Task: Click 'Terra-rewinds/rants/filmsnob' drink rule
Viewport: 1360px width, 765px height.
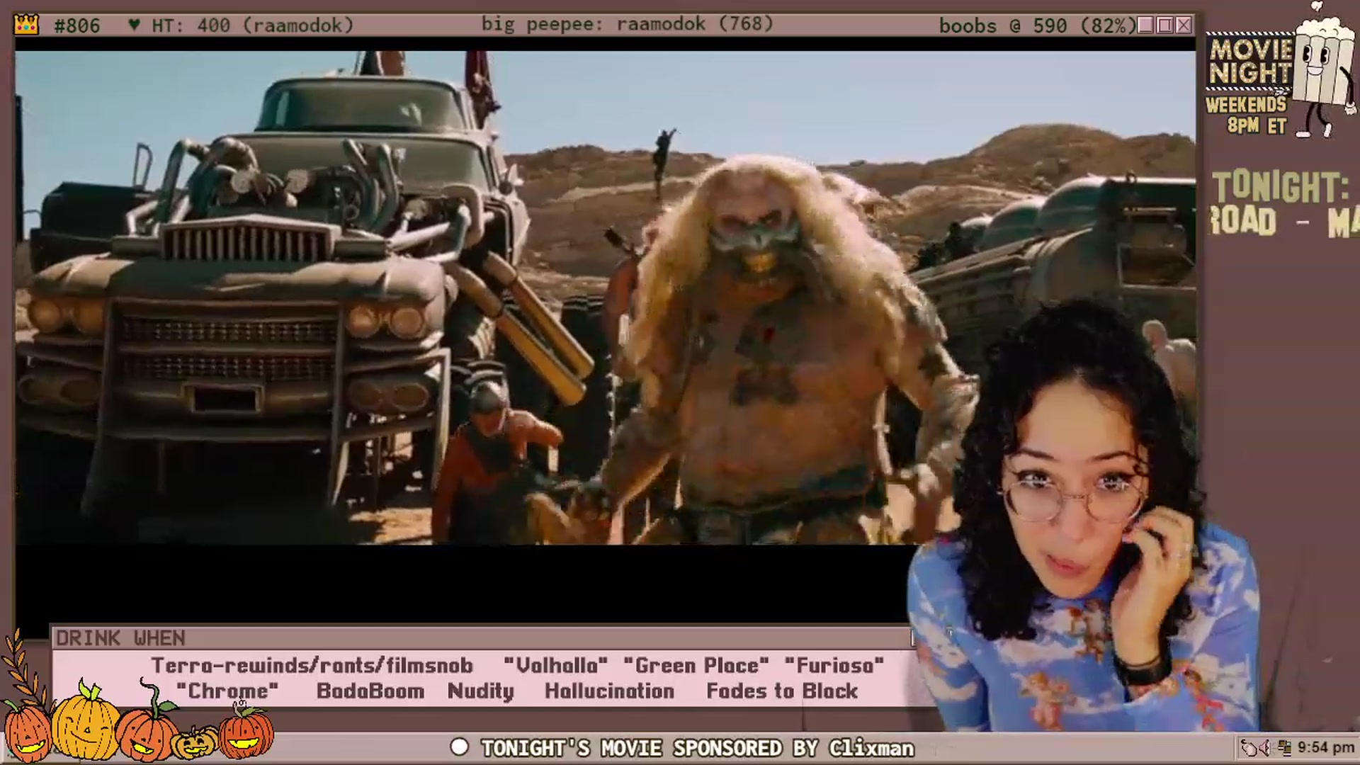Action: (312, 666)
